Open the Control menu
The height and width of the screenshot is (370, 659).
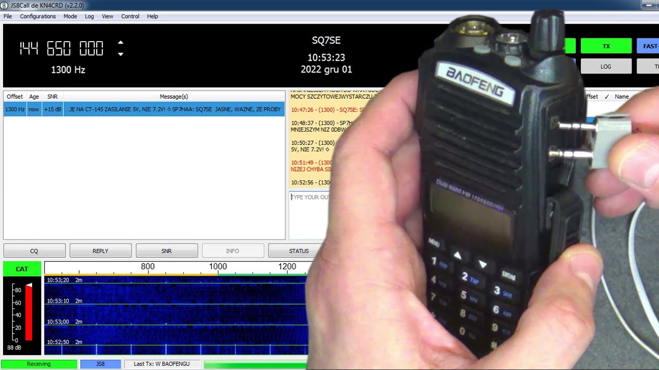tap(130, 16)
